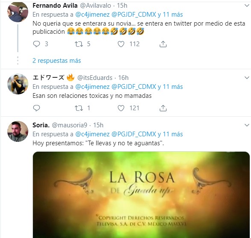Show 2 respuestas más
Viewport: 251px width, 238px height.
point(57,61)
